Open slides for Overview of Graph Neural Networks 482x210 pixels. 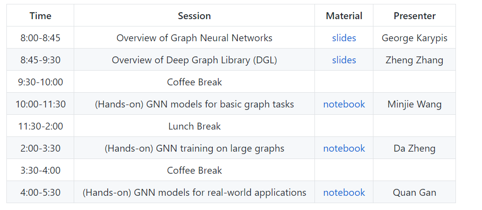tap(344, 38)
